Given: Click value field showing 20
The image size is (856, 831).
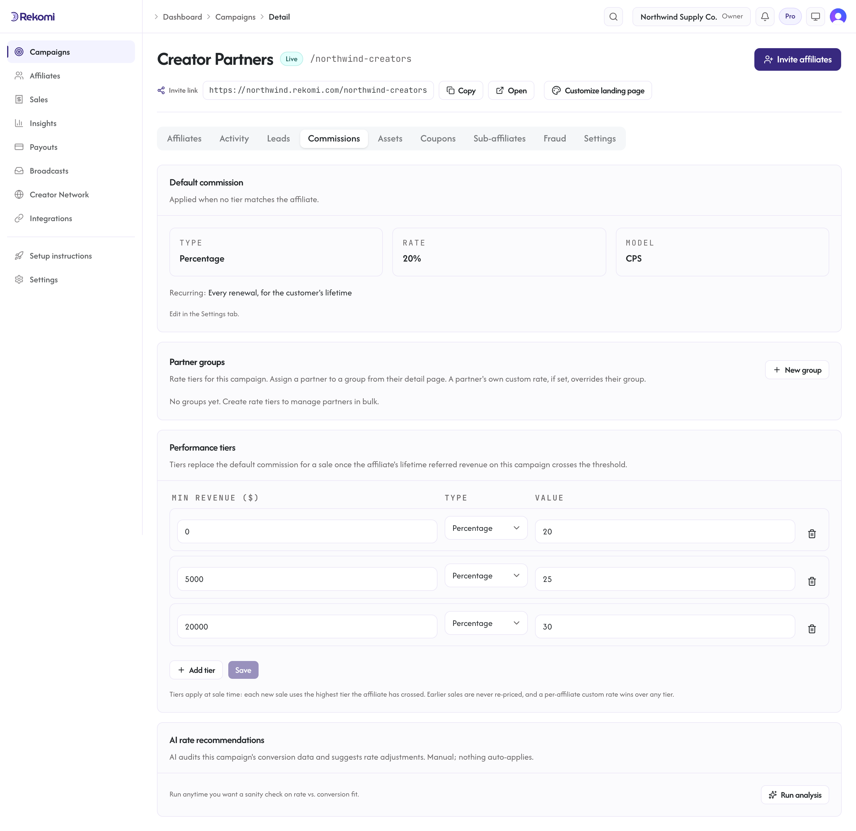Looking at the screenshot, I should click(665, 531).
